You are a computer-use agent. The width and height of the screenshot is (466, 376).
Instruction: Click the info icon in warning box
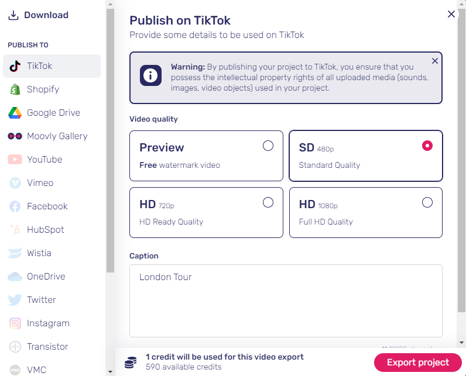(150, 75)
